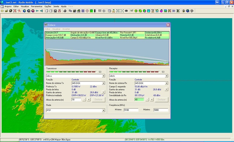The image size is (234, 142).
Task: Click the teal left arrow toolbar icon
Action: point(37,11)
